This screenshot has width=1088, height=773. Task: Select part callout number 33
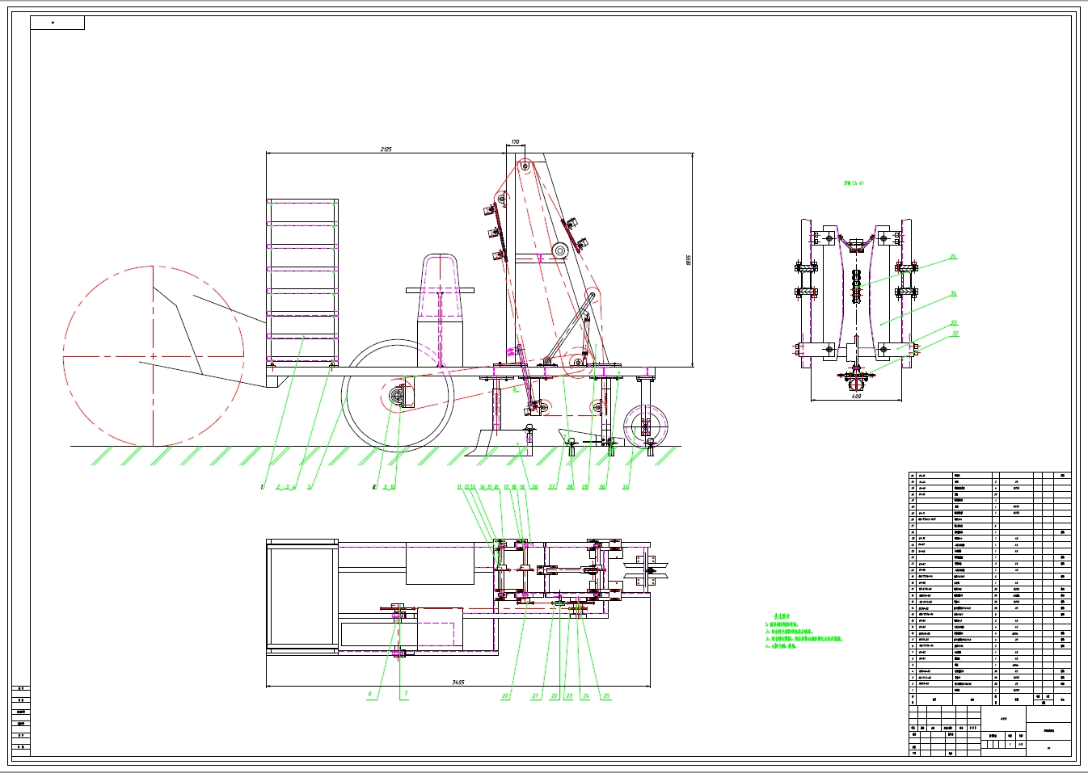pyautogui.click(x=954, y=322)
